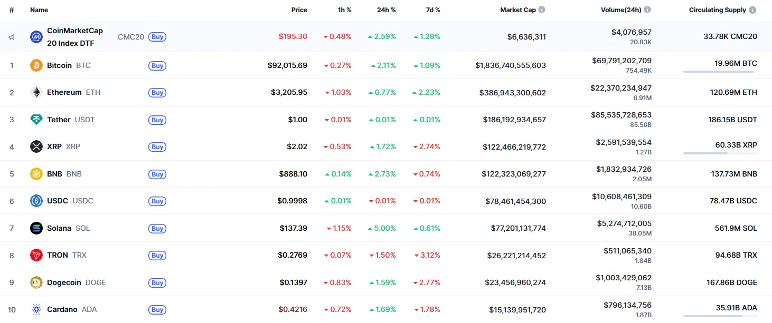This screenshot has height=323, width=772.
Task: Select the BNB coin logo
Action: pos(36,173)
